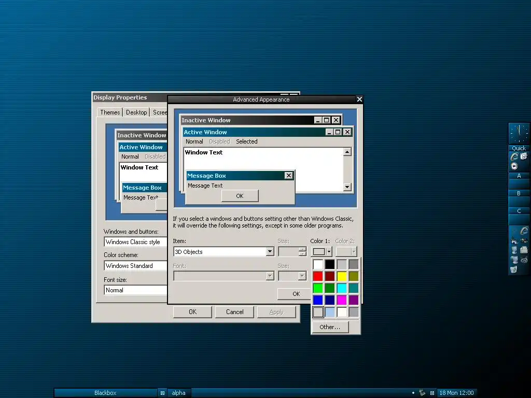Click the printer icon in sidebar tray
The height and width of the screenshot is (398, 531).
524,250
